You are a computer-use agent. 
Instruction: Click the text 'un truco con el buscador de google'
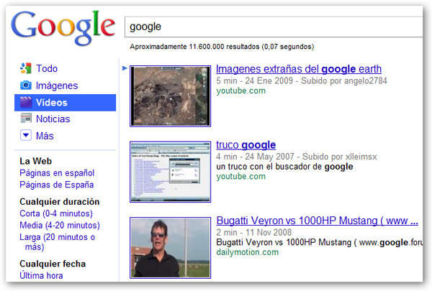pos(284,167)
